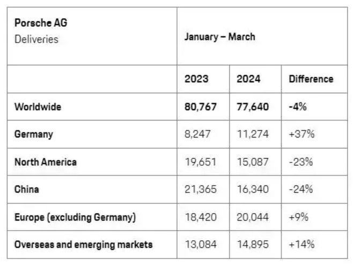This screenshot has width=354, height=265.
Task: Click the Worldwide 2023 value 80,767
Action: pos(201,107)
